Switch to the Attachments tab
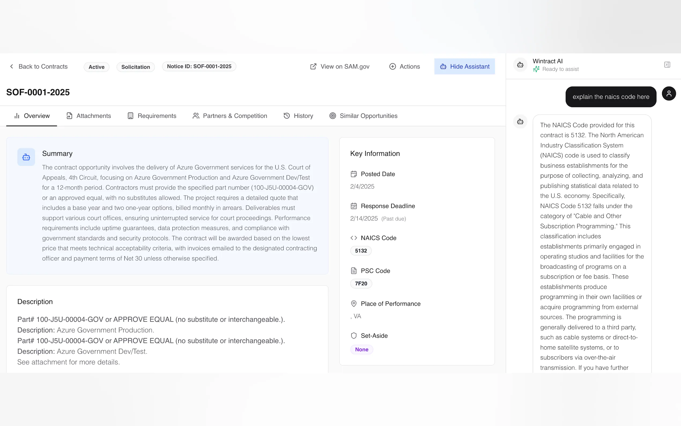This screenshot has width=681, height=426. (x=88, y=116)
